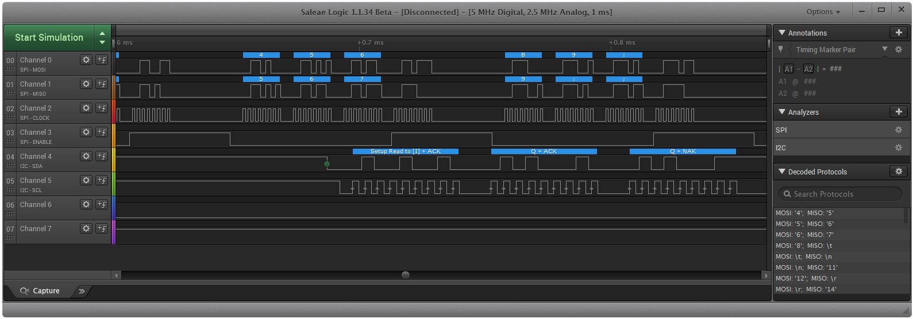Open the Options menu
The height and width of the screenshot is (319, 913).
click(x=823, y=11)
